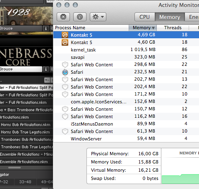Open the gear actions dropdown menu
This screenshot has height=189, width=199.
coord(98,17)
